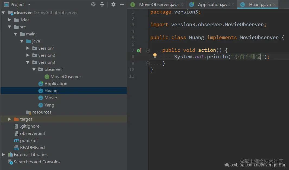Hide the Project tool window with the minimize icon
Viewport: 289px width, 170px height.
(x=122, y=4)
